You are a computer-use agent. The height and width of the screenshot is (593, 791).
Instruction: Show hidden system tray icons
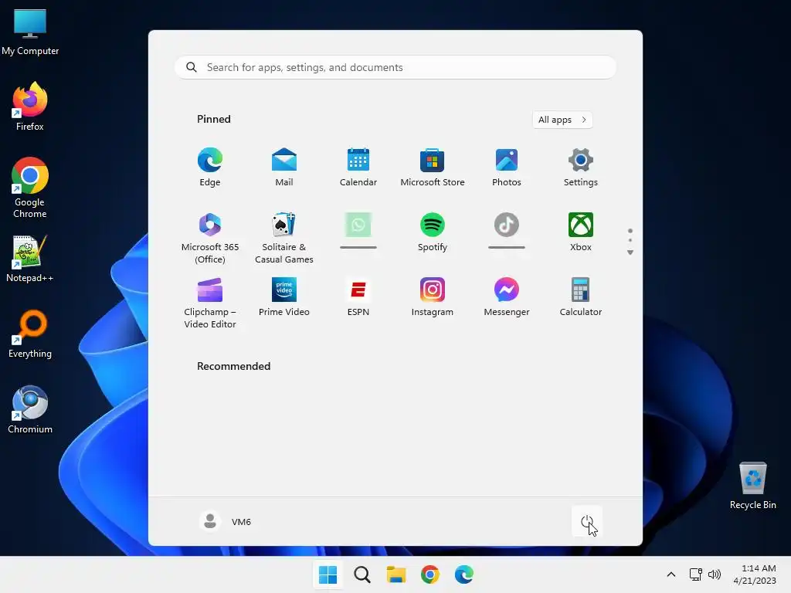[x=671, y=574]
